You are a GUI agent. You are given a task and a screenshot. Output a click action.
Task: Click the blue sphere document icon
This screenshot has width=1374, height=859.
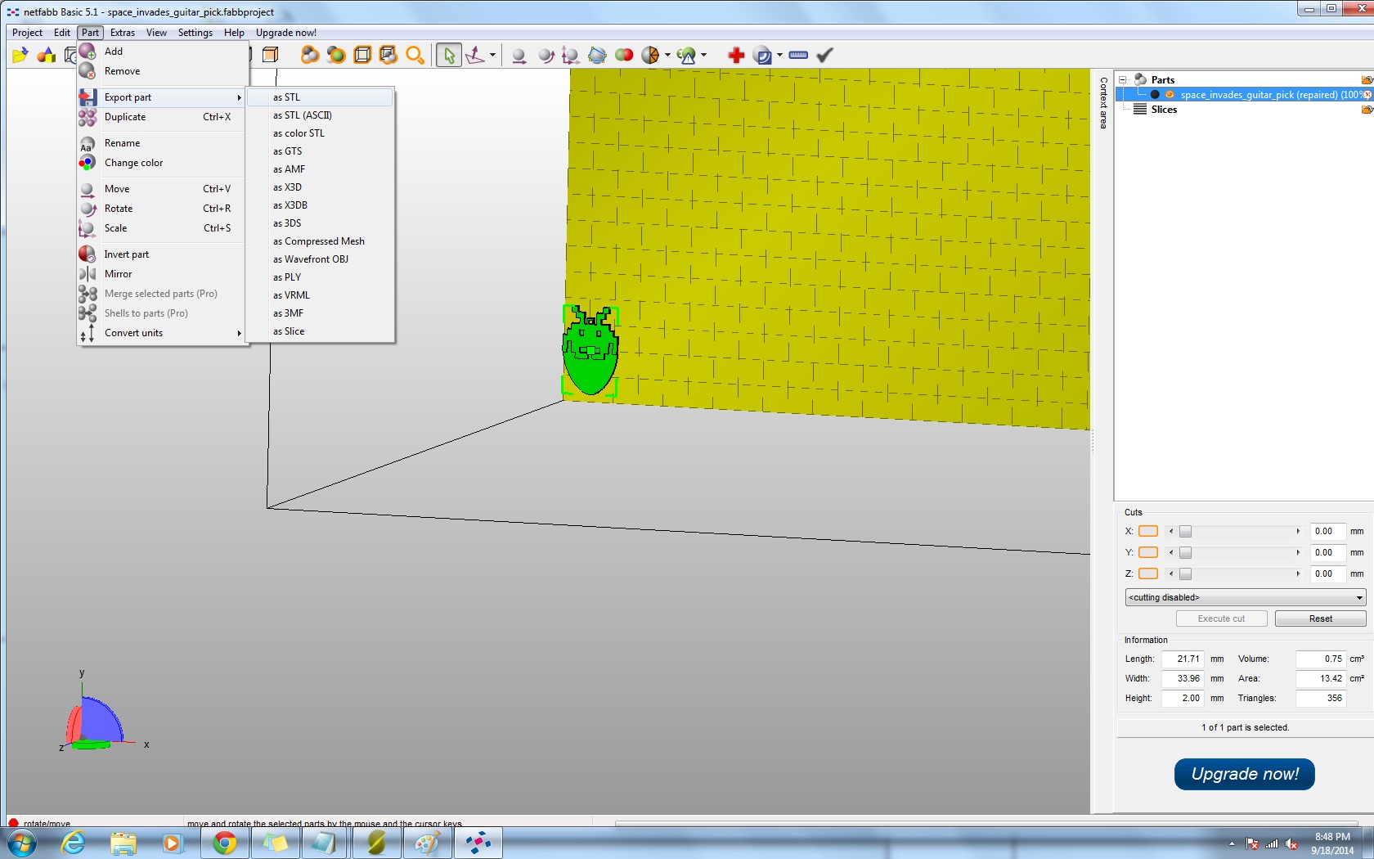click(x=762, y=55)
